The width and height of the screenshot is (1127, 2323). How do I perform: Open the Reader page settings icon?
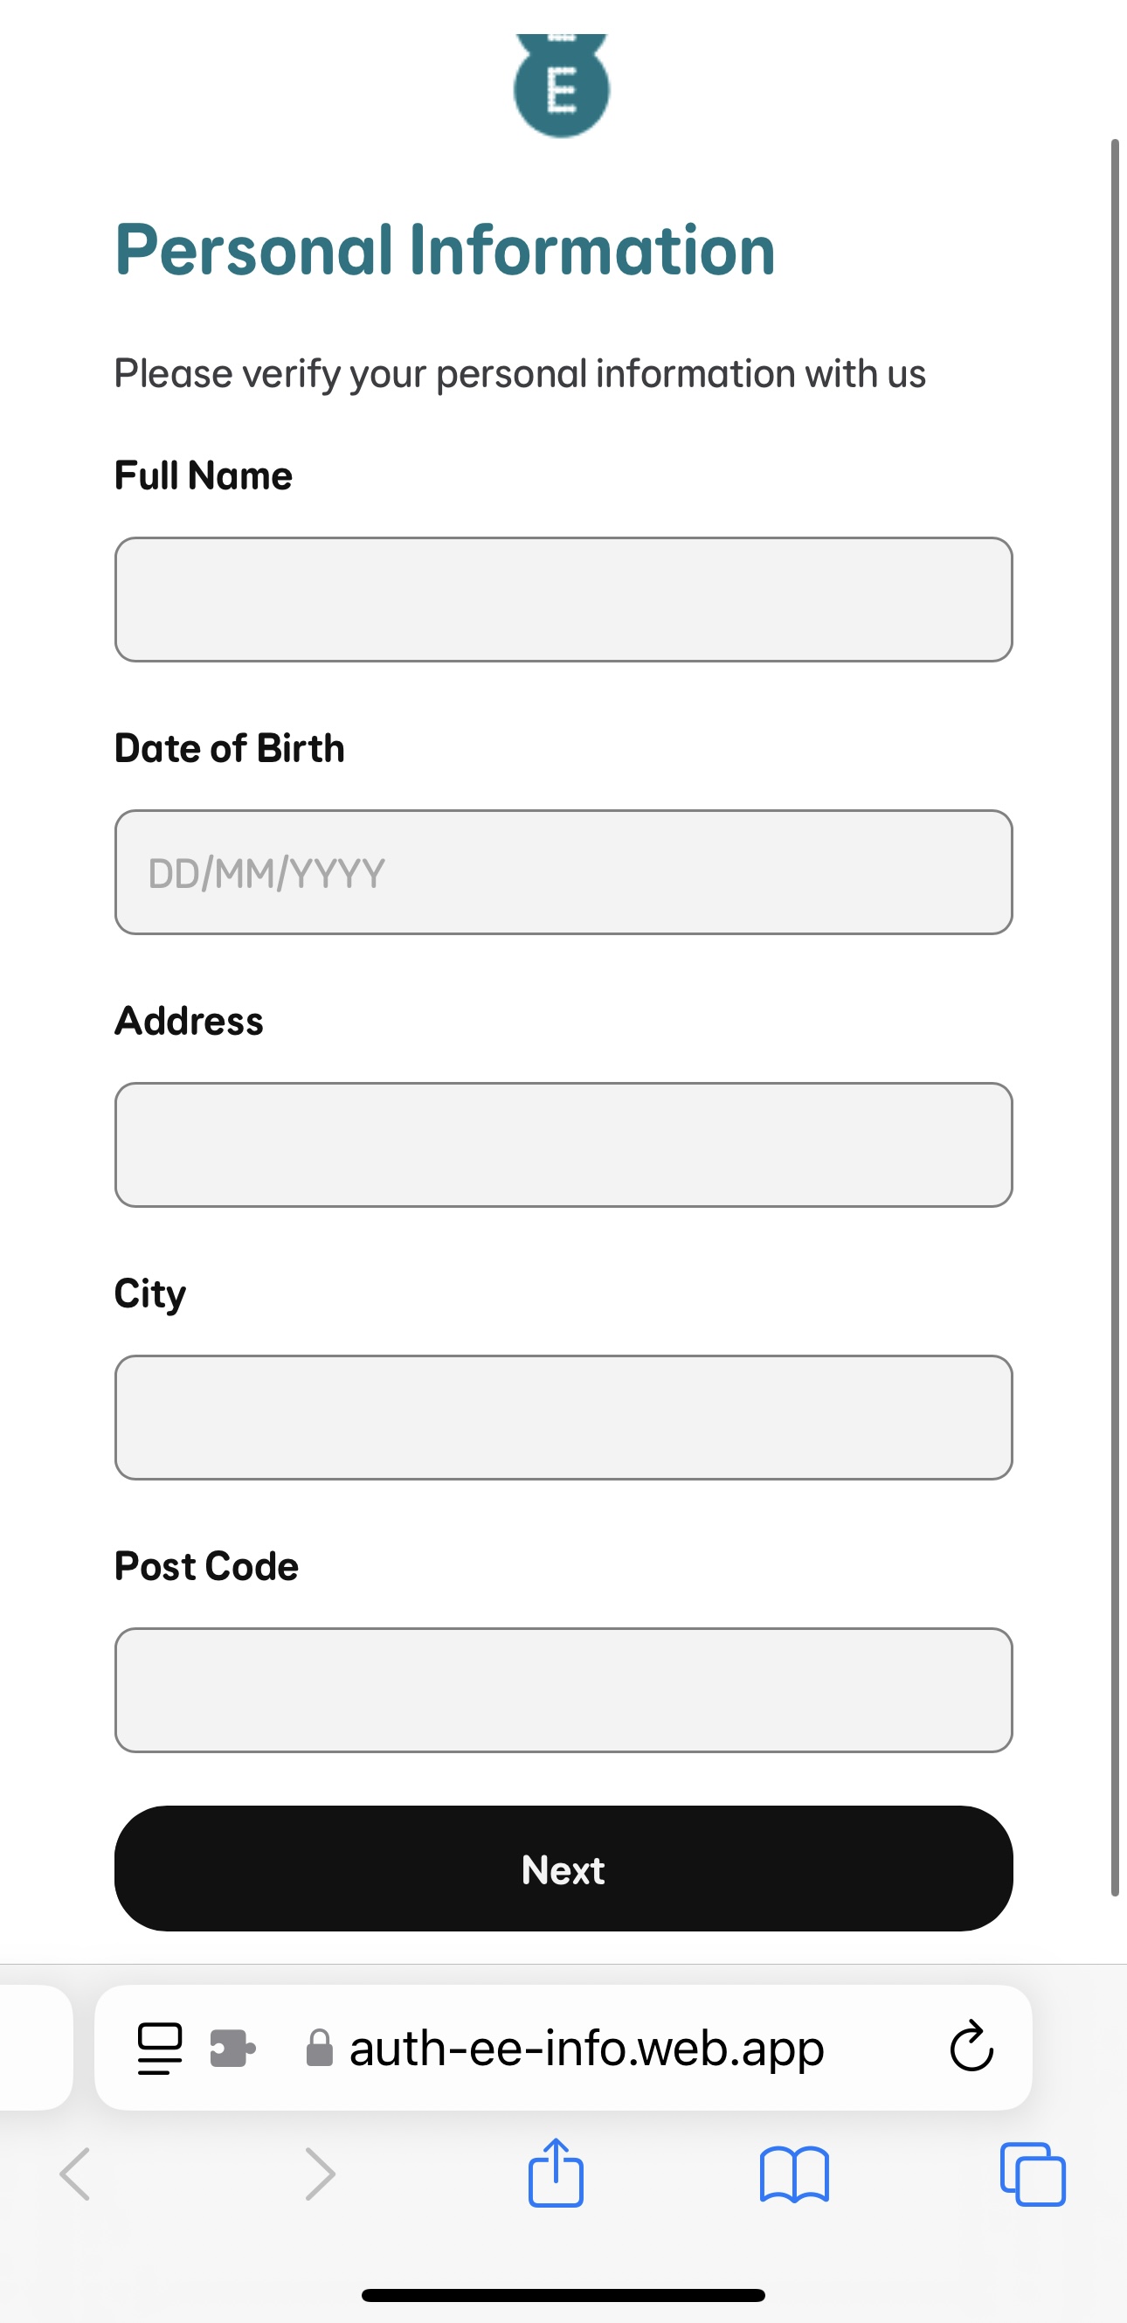click(x=159, y=2047)
